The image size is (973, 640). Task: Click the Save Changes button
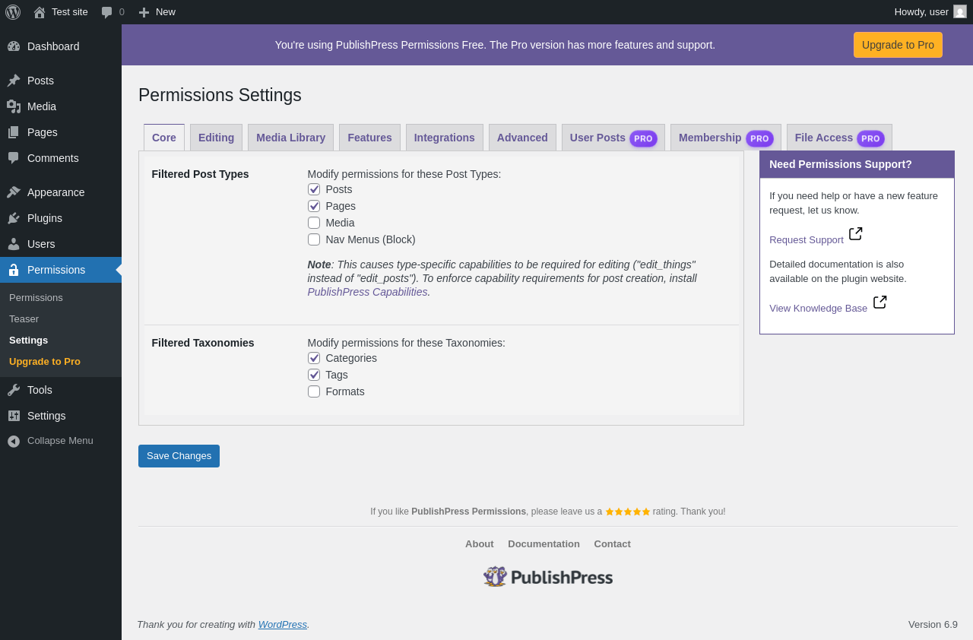point(179,456)
